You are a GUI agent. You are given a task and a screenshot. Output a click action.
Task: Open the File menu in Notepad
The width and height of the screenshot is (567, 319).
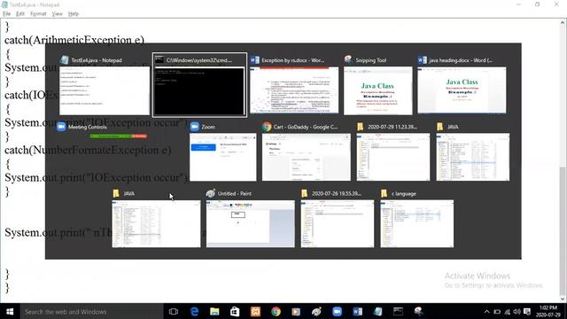point(6,14)
